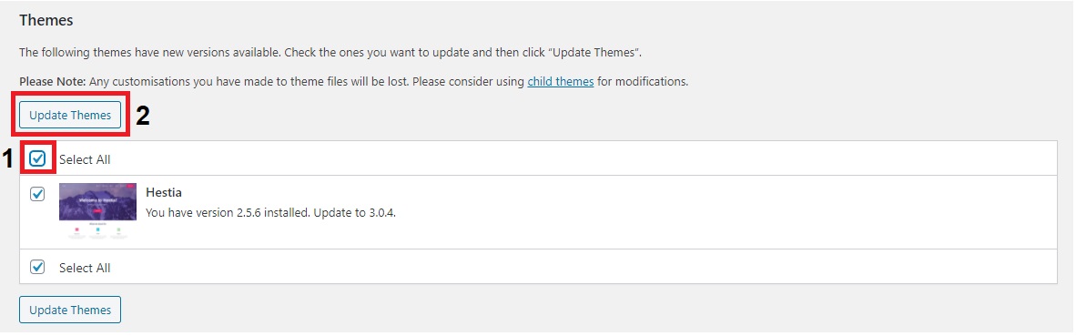Select the Hestia theme name
Screen dimensions: 1076x336
coord(164,192)
